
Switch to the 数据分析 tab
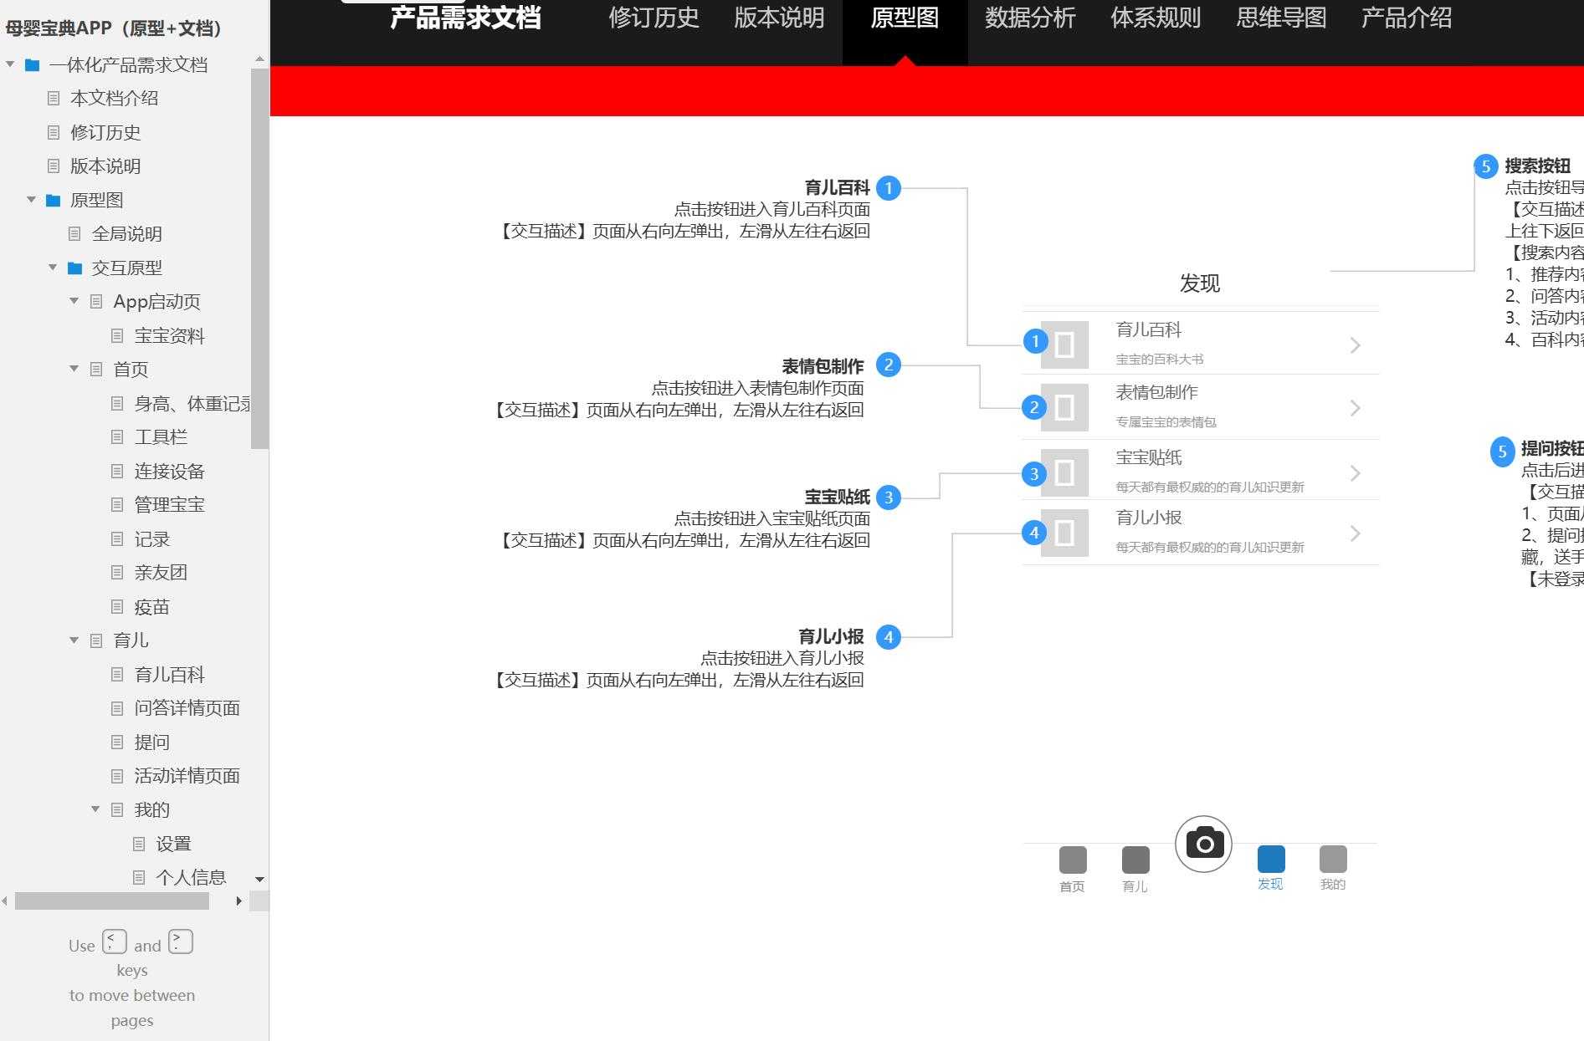(1030, 18)
